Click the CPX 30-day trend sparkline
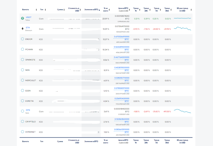Viewport: 213px width, 146px height. point(183,111)
